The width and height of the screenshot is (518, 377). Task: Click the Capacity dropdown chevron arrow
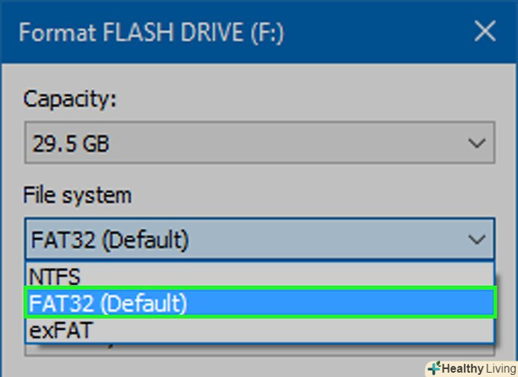point(476,144)
